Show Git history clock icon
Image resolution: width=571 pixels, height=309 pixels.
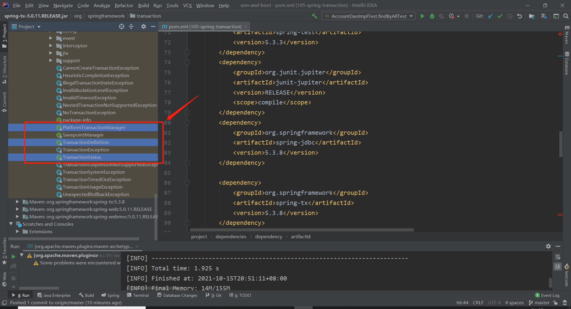510,16
